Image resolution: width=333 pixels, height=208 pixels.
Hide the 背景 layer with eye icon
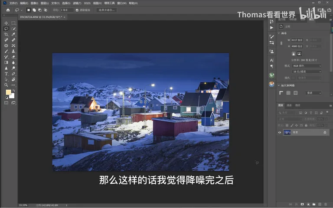click(x=280, y=133)
